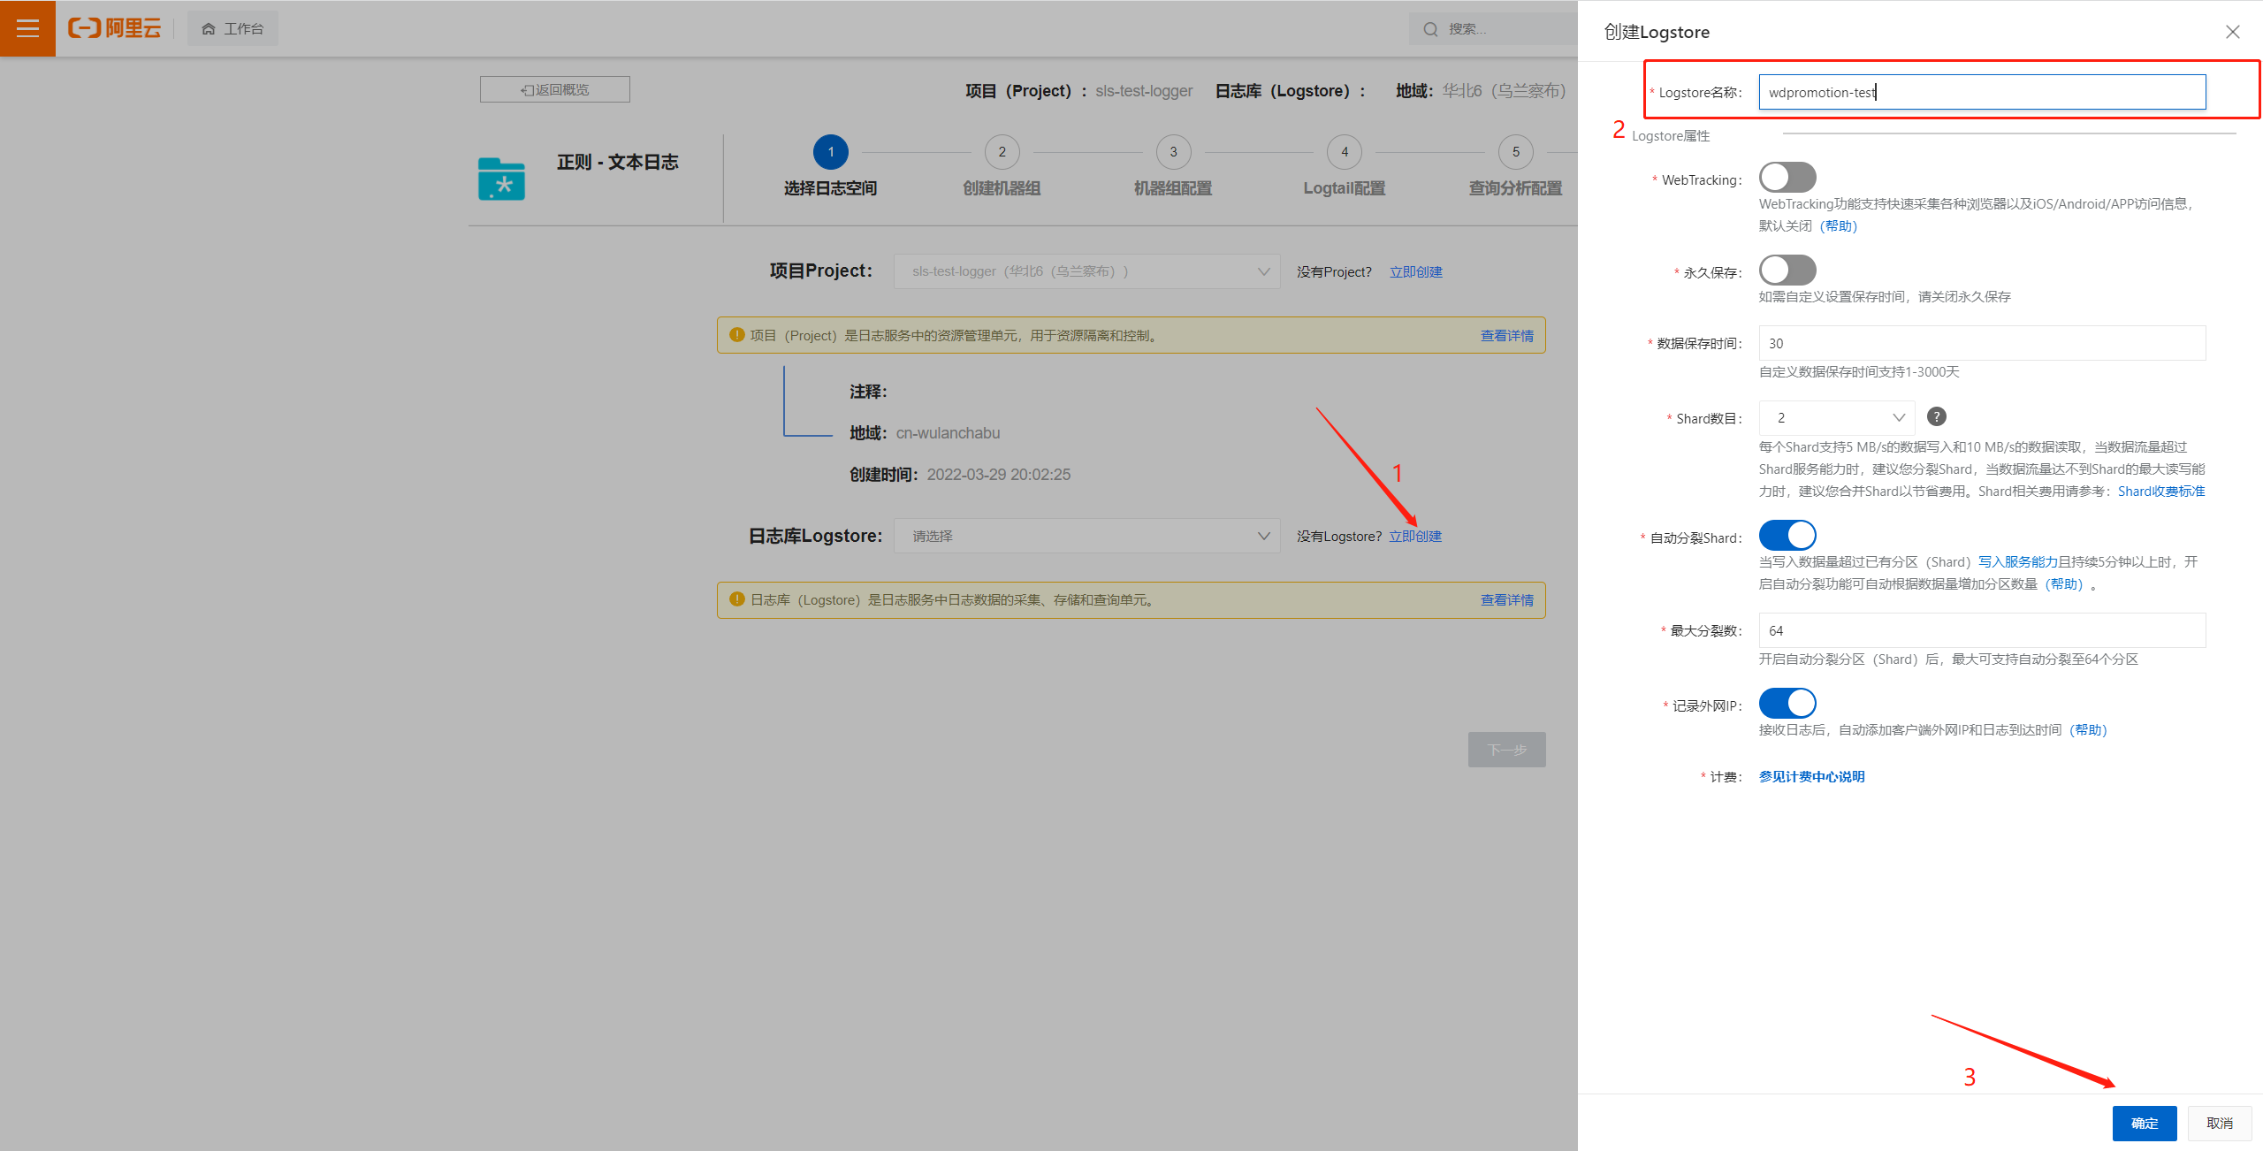Close the Create Logstore panel
Screen dimensions: 2263x1151
[x=2232, y=32]
